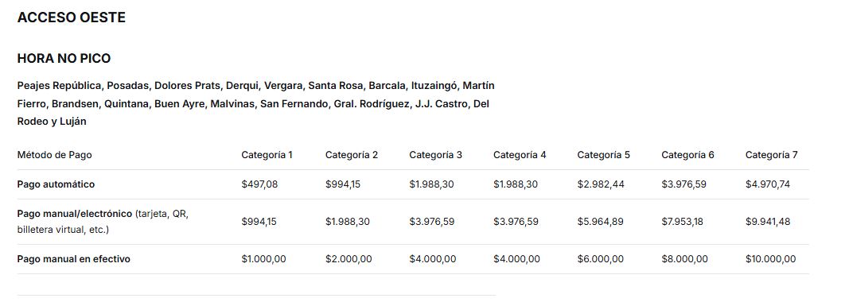Click the Categoría 4 column header
Screen dimensions: 845x302
pos(520,155)
